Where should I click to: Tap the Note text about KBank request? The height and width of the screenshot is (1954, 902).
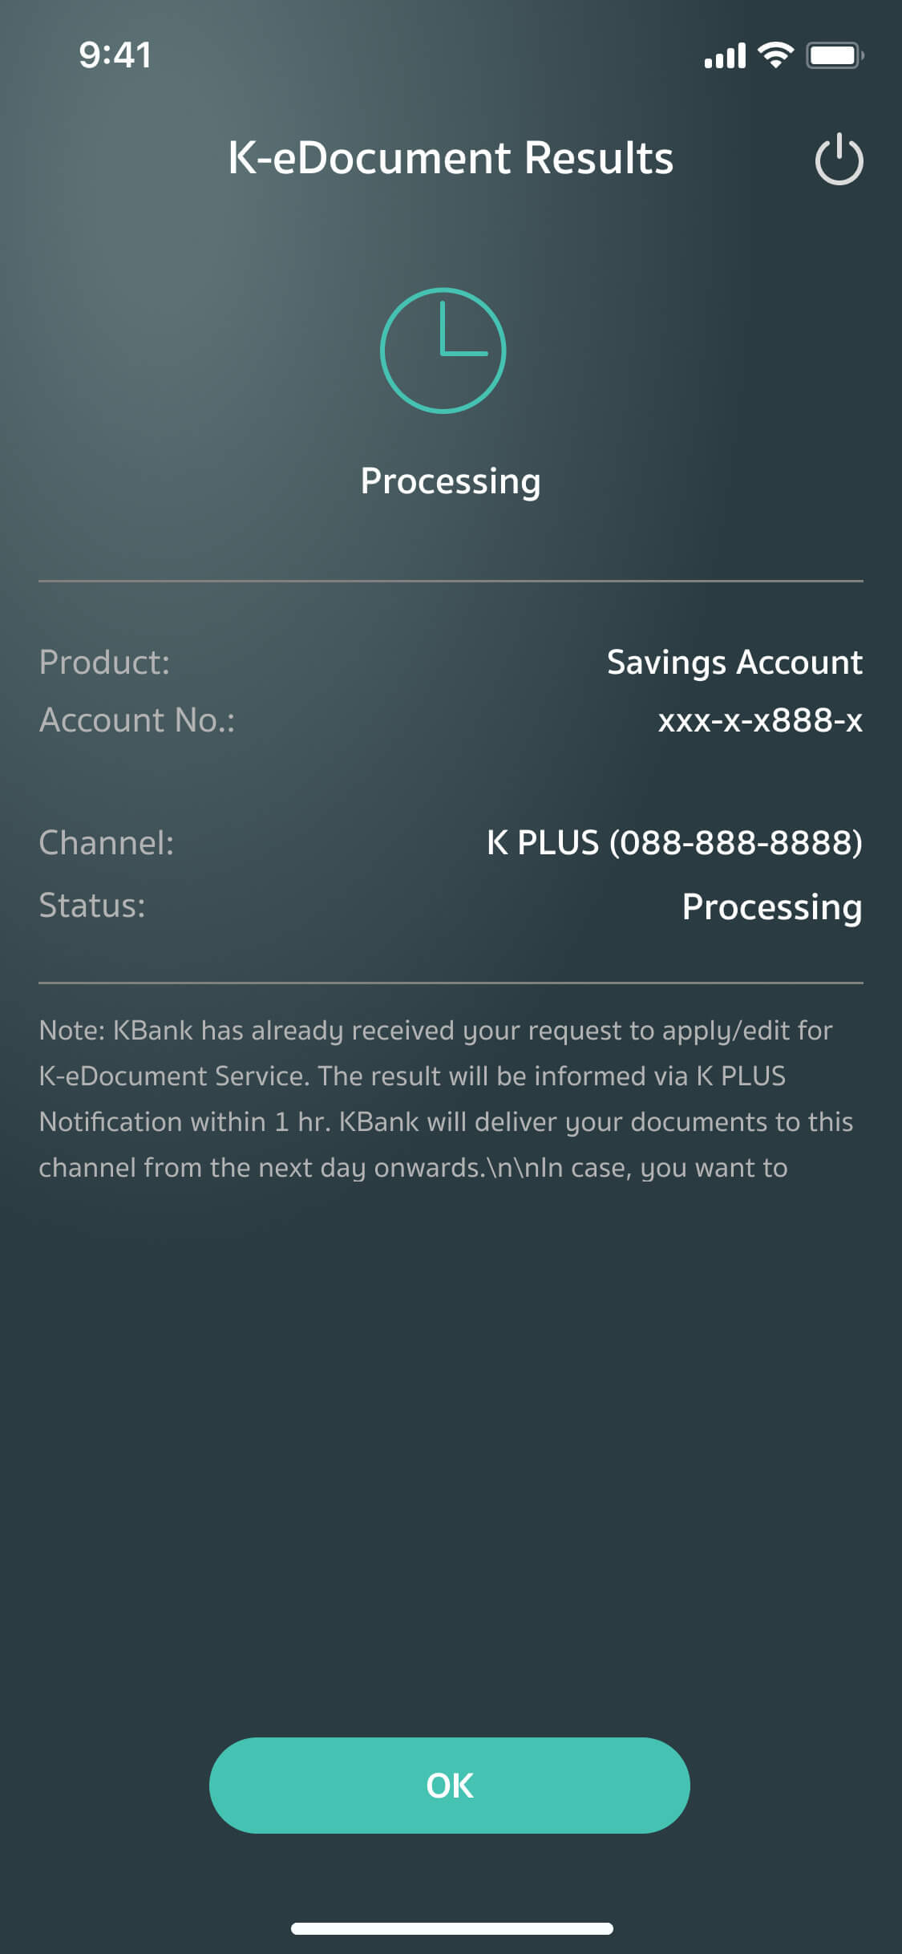pos(435,1031)
